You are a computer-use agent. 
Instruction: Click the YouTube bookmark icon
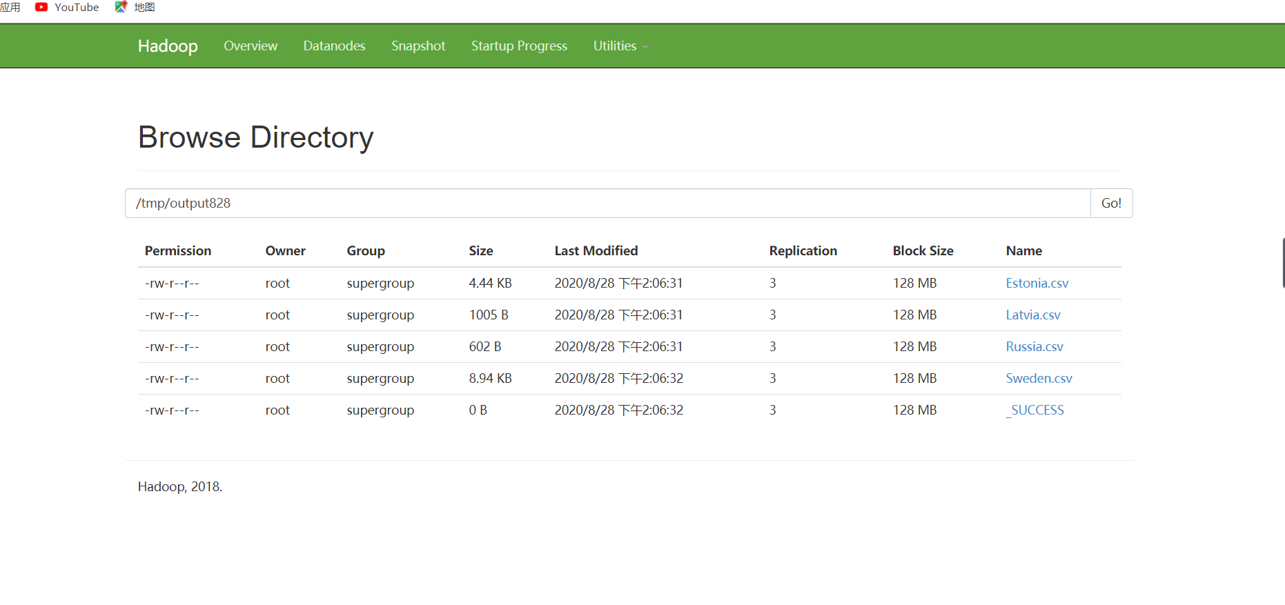[41, 7]
